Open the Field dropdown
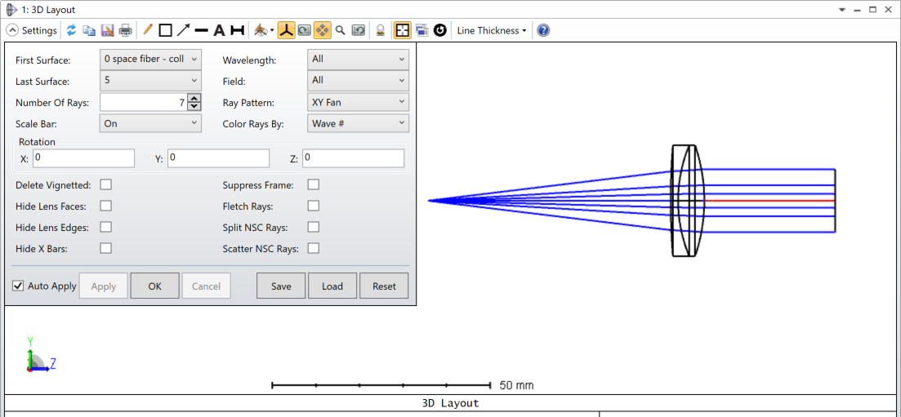This screenshot has width=901, height=417. (x=358, y=81)
